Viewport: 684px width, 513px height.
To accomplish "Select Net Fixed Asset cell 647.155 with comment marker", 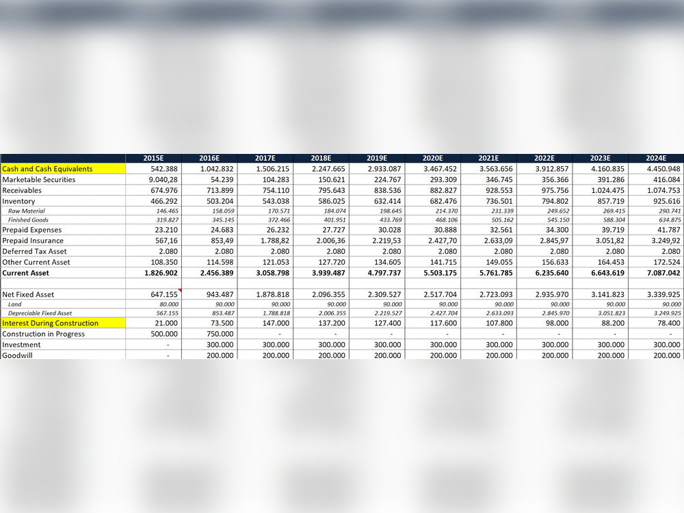I will [164, 294].
